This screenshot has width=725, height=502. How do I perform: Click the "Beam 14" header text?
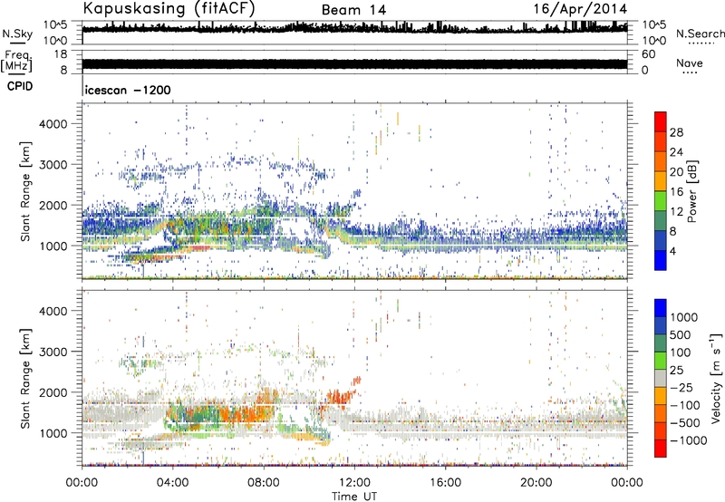353,10
